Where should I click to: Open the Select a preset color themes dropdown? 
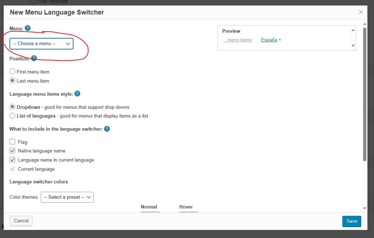point(67,197)
